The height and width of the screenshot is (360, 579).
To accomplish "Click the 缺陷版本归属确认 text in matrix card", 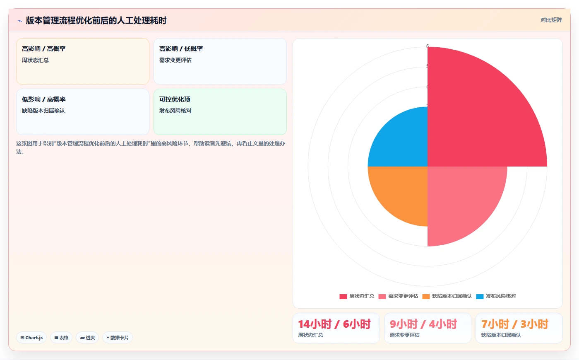I will 43,111.
